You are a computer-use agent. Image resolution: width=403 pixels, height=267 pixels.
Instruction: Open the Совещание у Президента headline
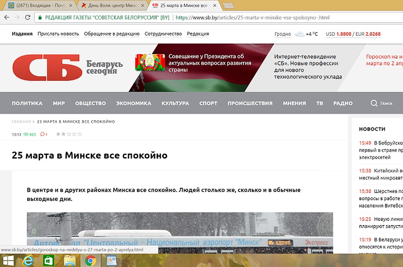click(210, 63)
